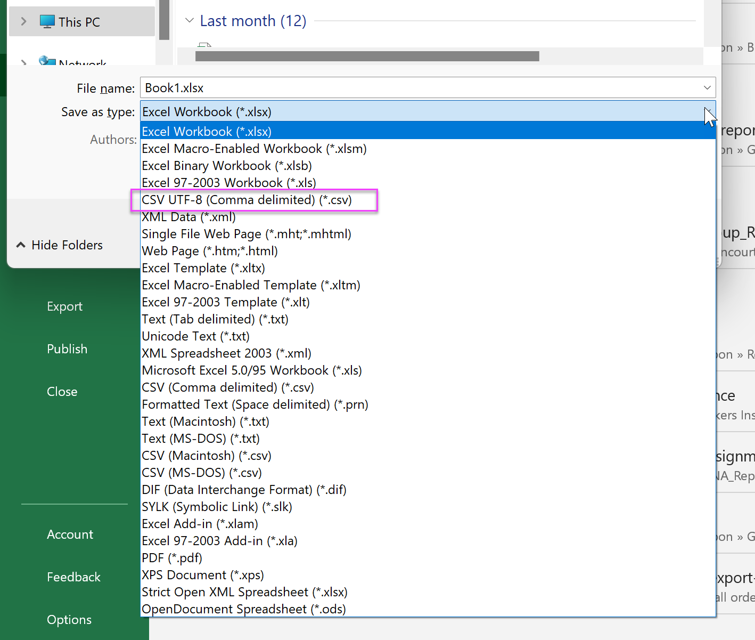Click Hide Folders button
Image resolution: width=755 pixels, height=640 pixels.
click(x=67, y=245)
